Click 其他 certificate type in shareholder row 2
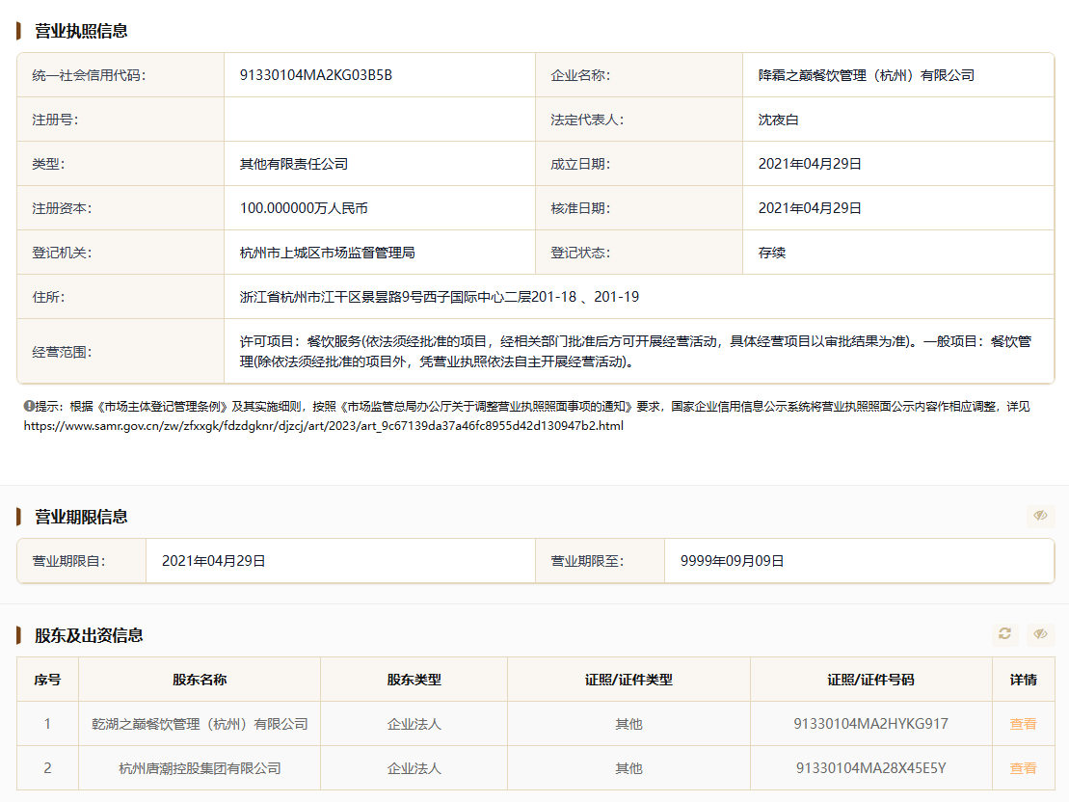 point(628,768)
